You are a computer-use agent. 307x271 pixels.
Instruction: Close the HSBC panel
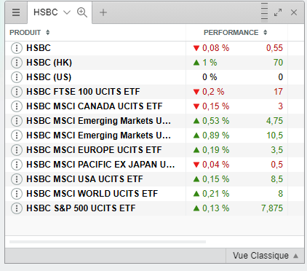294,12
